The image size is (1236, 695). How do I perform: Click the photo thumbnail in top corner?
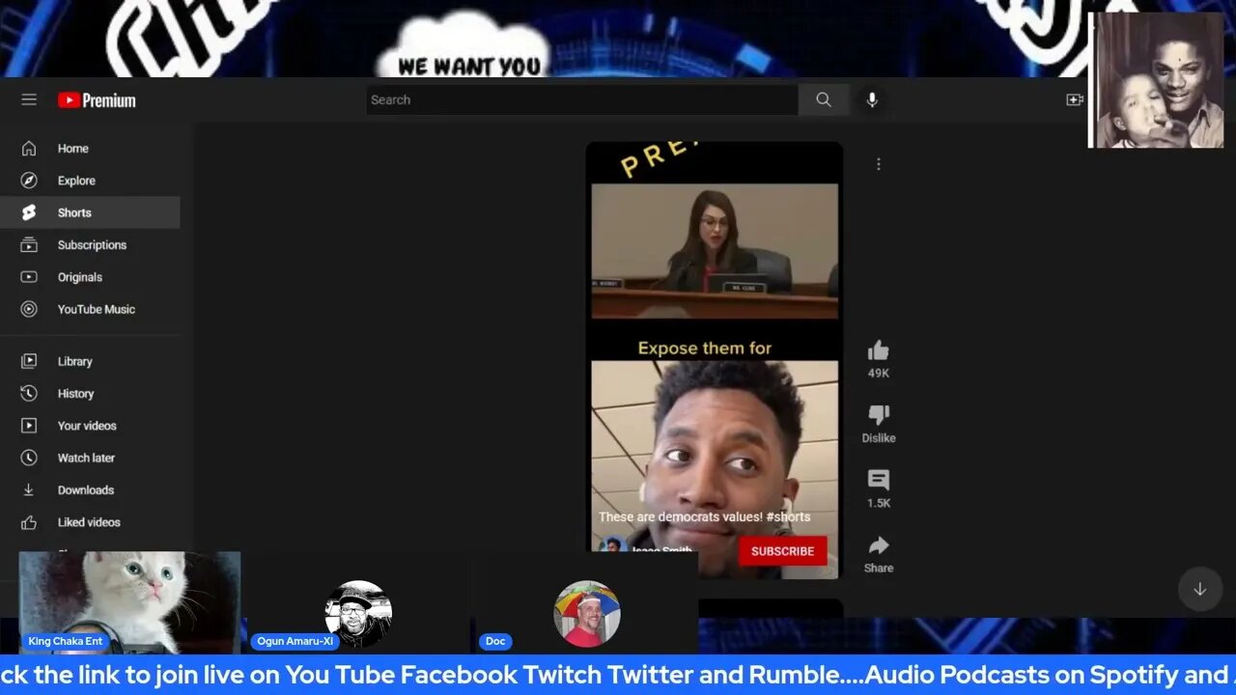click(x=1157, y=80)
